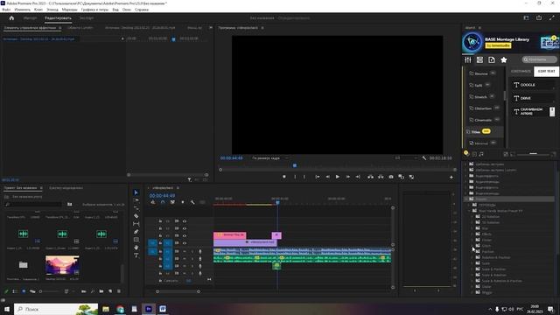Open the Клип menu

click(38, 10)
